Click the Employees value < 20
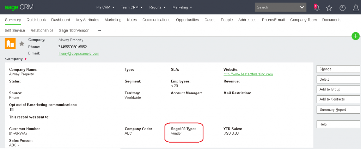 pyautogui.click(x=174, y=86)
